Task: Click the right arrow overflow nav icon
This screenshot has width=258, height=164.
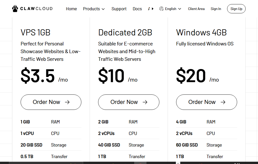Action: pyautogui.click(x=152, y=9)
